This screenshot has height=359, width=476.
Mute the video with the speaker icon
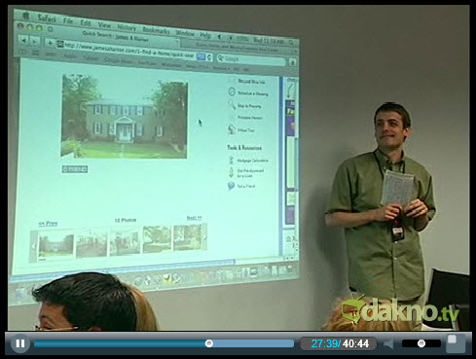pos(388,343)
